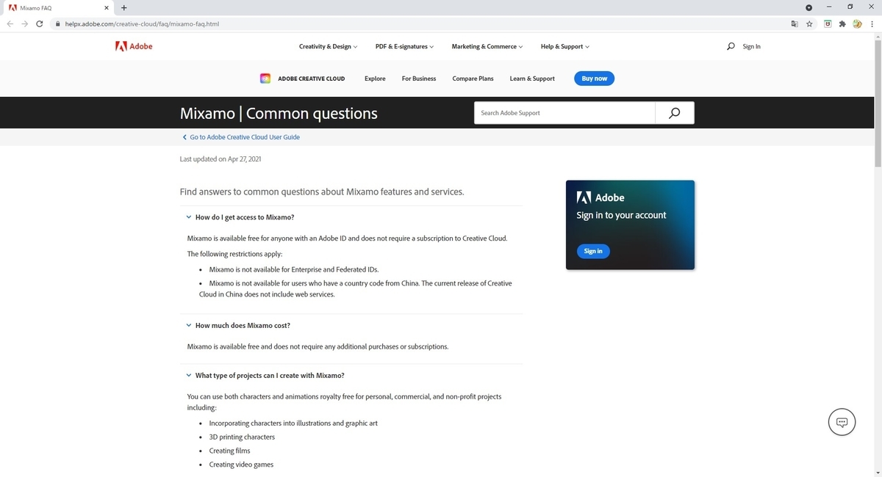Image resolution: width=882 pixels, height=477 pixels.
Task: Select the Compare Plans tab
Action: (x=473, y=79)
